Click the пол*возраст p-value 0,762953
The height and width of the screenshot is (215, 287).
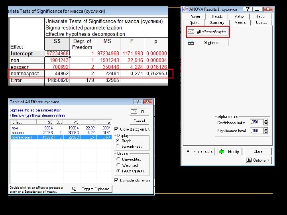pyautogui.click(x=156, y=74)
